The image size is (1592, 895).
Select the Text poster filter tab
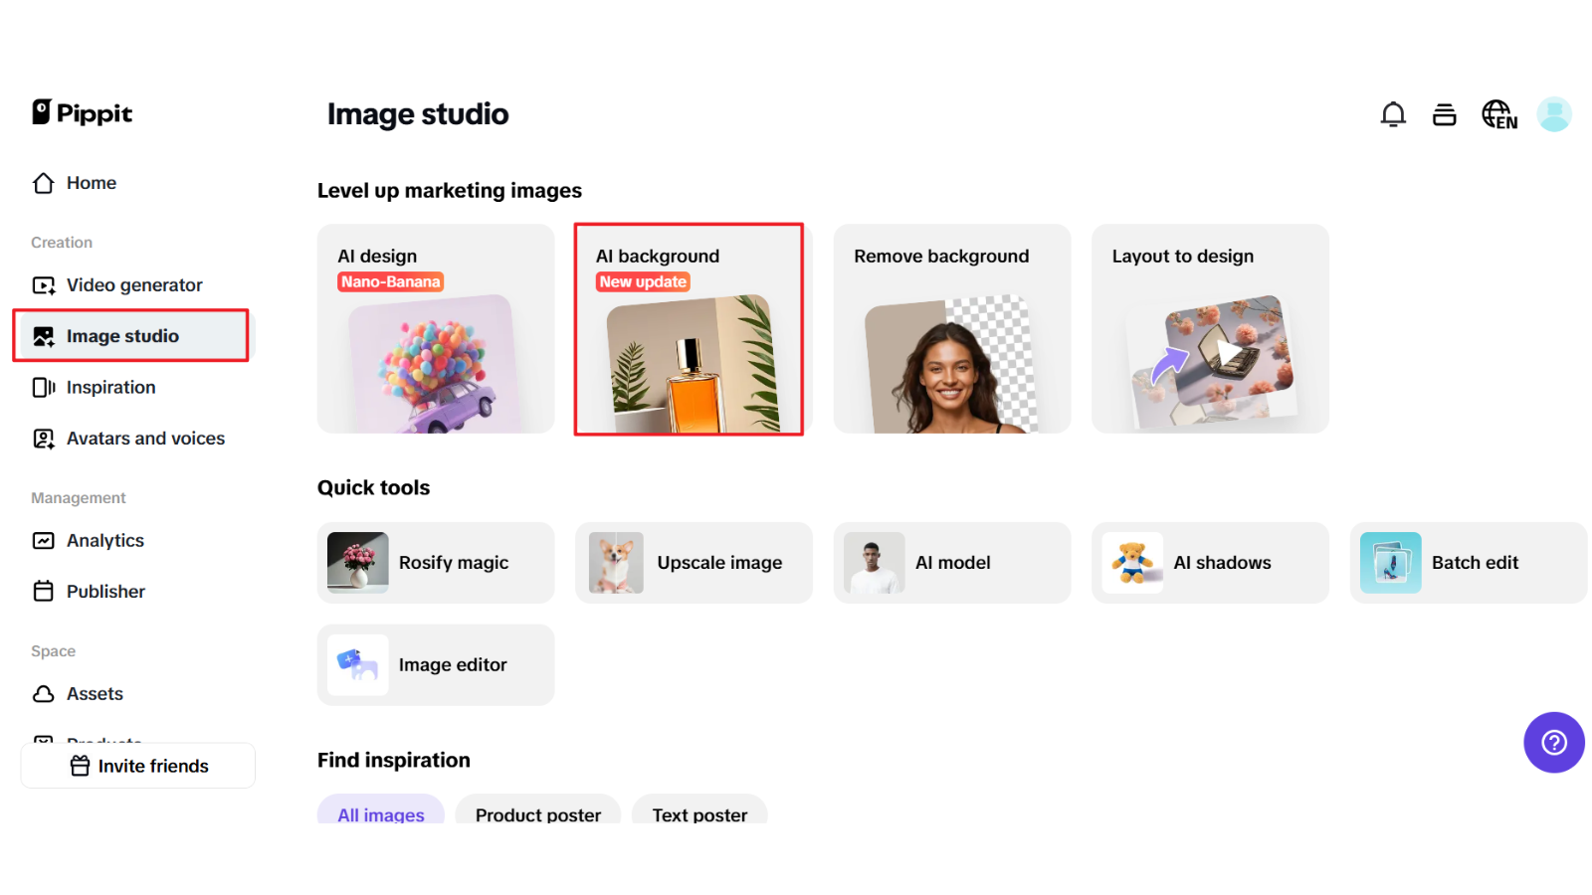pos(699,812)
